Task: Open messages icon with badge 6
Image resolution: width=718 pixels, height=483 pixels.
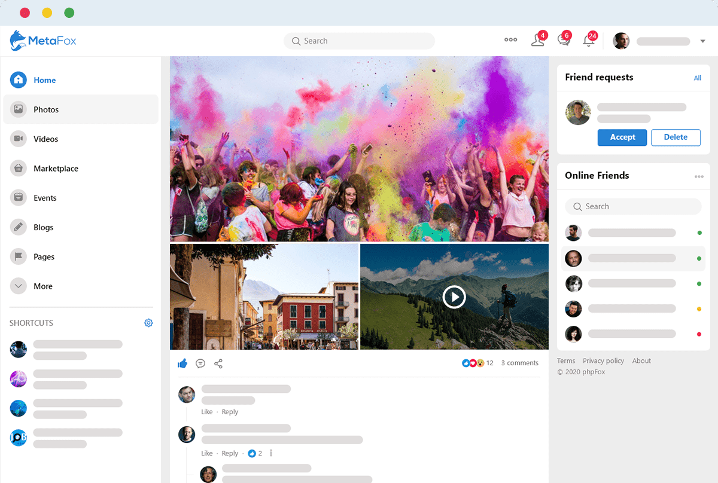Action: pos(564,40)
